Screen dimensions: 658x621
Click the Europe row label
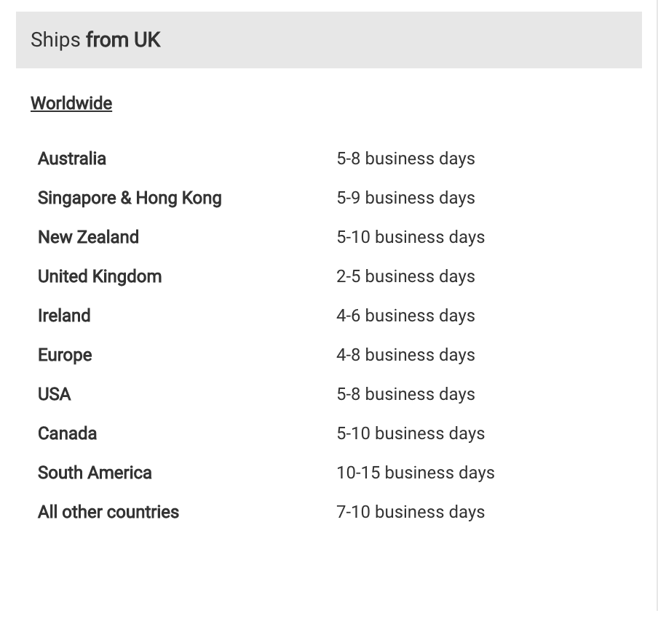[x=65, y=355]
